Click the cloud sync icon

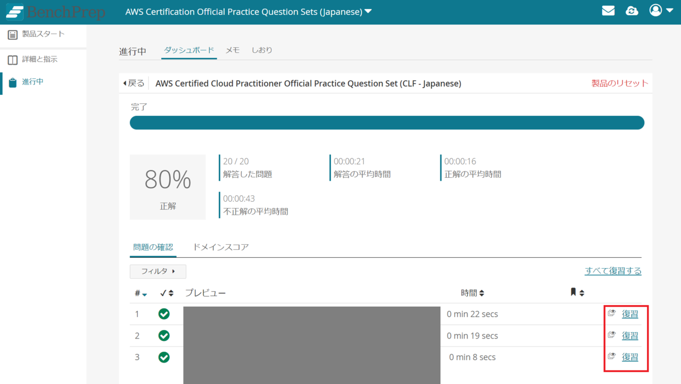(x=632, y=11)
